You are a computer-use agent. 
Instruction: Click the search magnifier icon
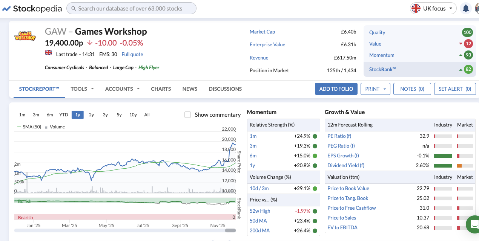coord(73,8)
